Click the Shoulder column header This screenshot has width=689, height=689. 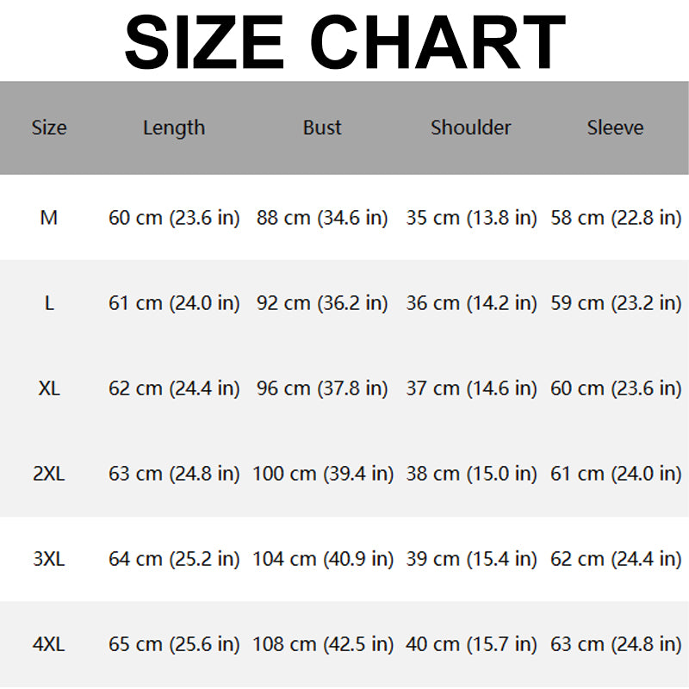pyautogui.click(x=471, y=128)
